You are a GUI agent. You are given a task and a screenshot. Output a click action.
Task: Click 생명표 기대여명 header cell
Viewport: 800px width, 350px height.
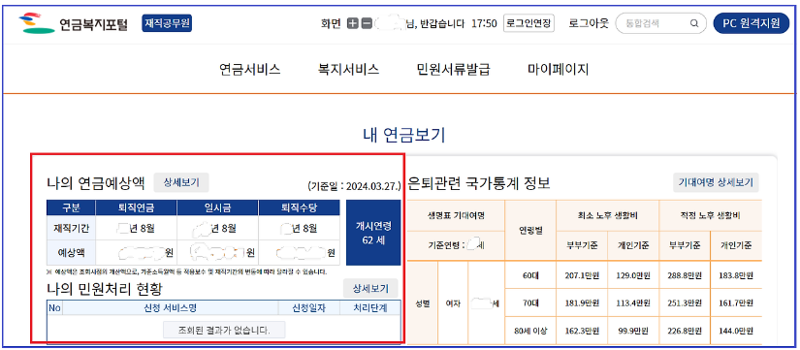point(456,215)
